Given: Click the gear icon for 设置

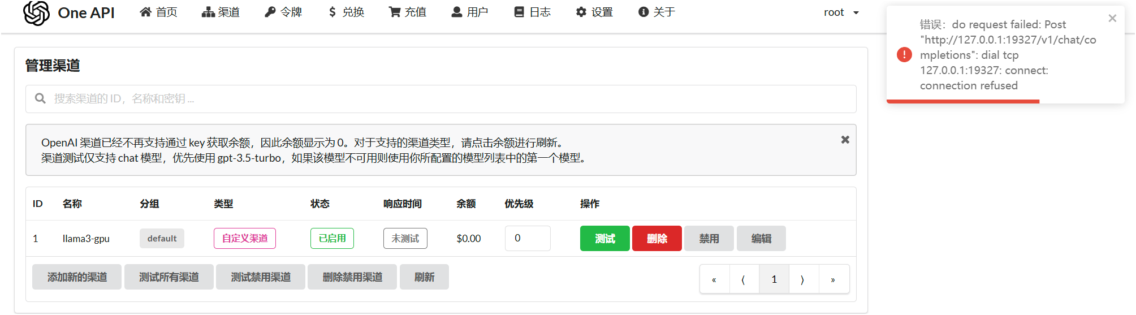Looking at the screenshot, I should tap(581, 12).
